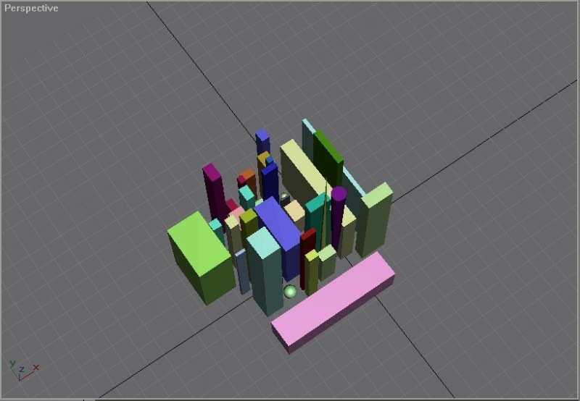580x401 pixels.
Task: Select the tall light-cyan box in front
Action: 265,271
